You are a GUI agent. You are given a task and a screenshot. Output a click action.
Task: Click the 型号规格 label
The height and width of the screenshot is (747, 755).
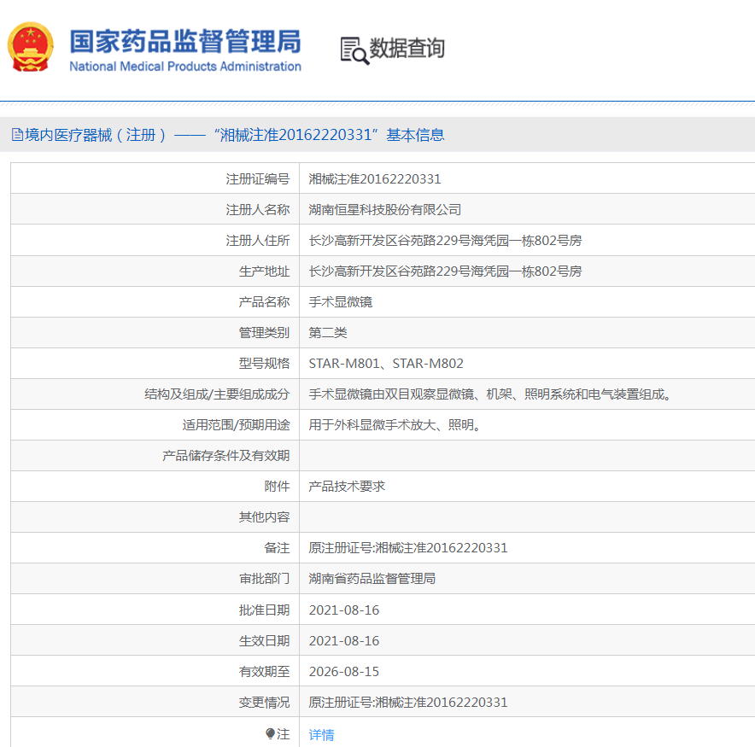(x=264, y=364)
